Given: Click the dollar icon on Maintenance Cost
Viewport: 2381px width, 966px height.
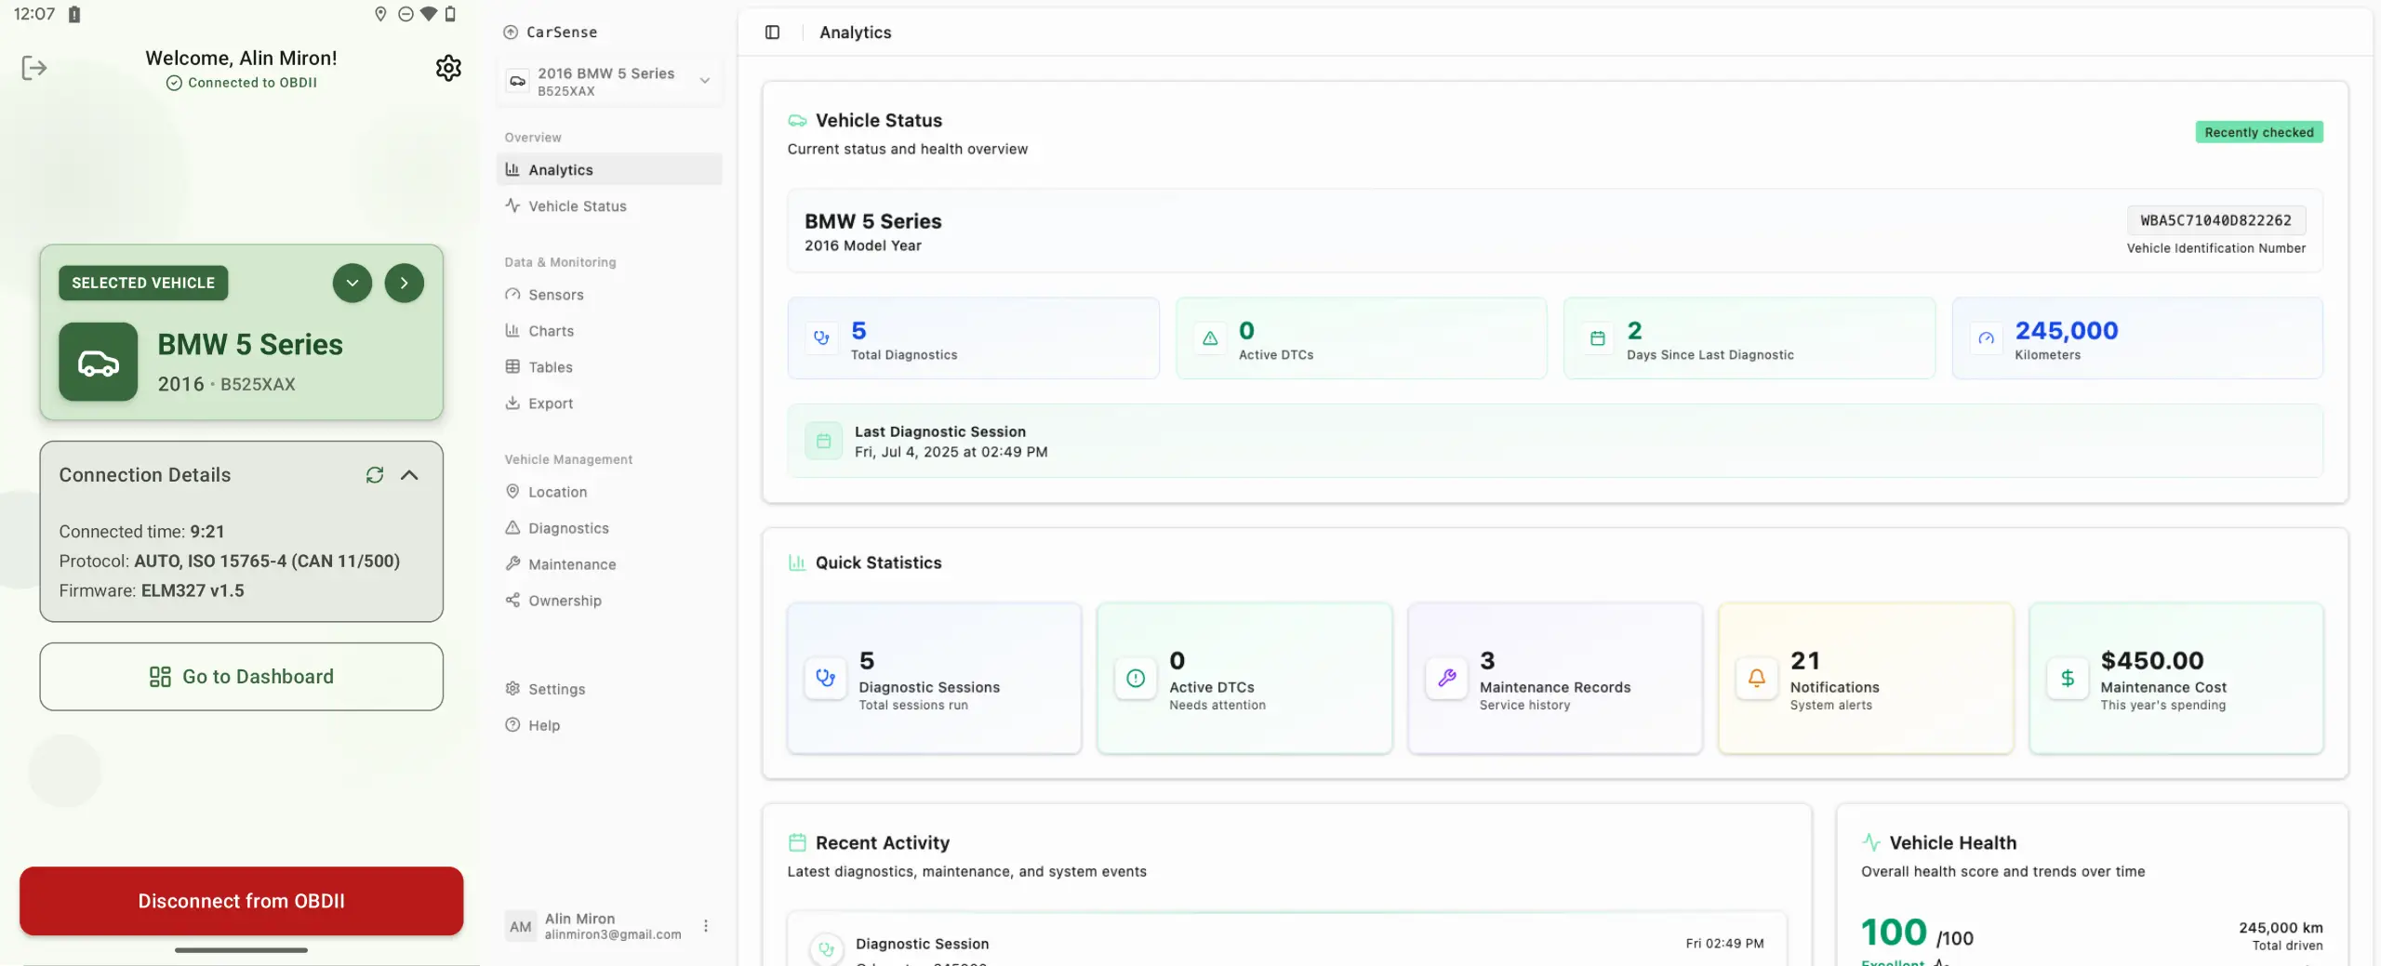Looking at the screenshot, I should coord(2067,679).
